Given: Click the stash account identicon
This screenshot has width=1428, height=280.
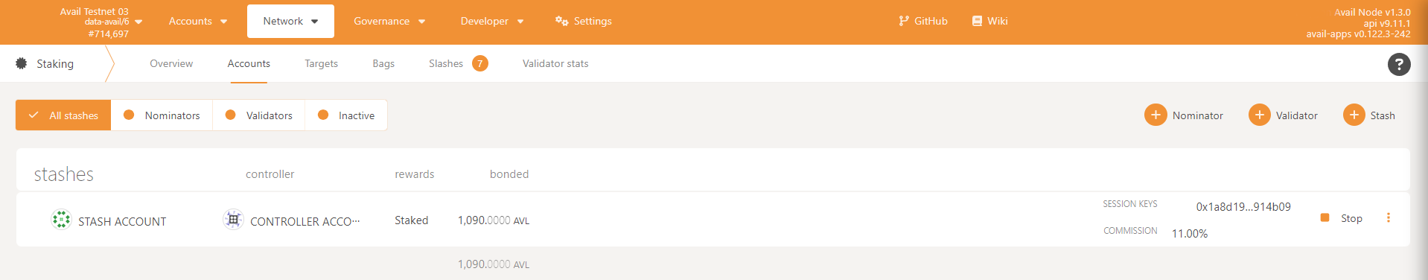Looking at the screenshot, I should coord(61,220).
